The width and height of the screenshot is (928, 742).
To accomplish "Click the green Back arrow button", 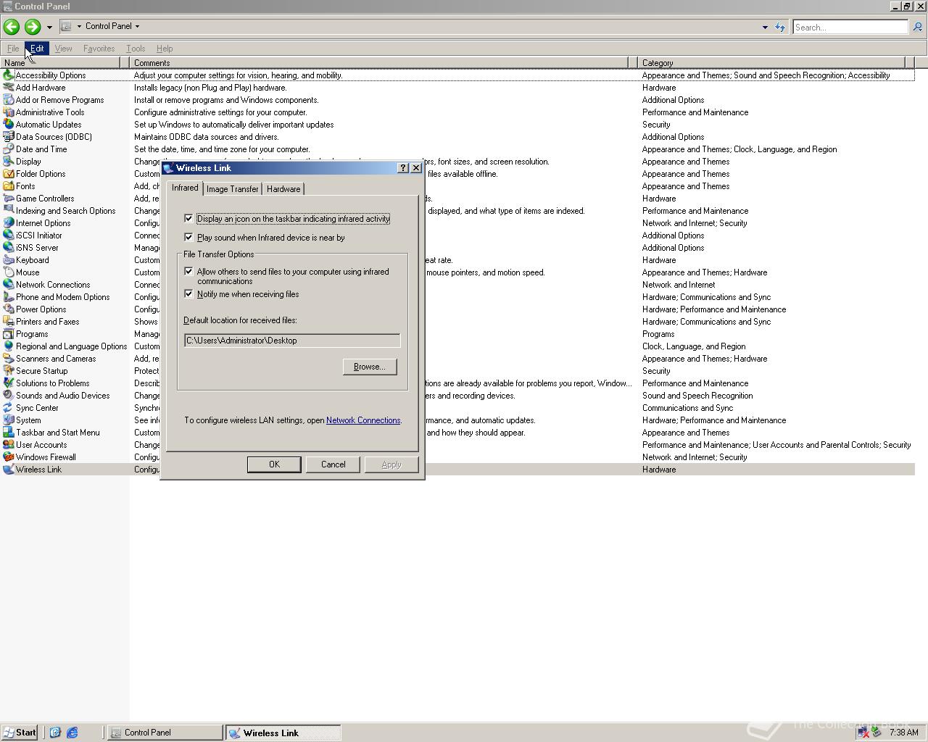I will point(11,27).
